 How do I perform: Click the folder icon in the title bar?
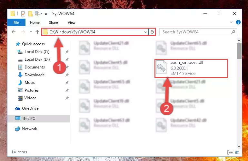pos(13,14)
